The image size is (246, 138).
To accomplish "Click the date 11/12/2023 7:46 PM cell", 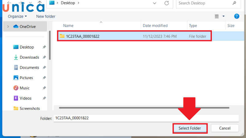I will [x=160, y=36].
